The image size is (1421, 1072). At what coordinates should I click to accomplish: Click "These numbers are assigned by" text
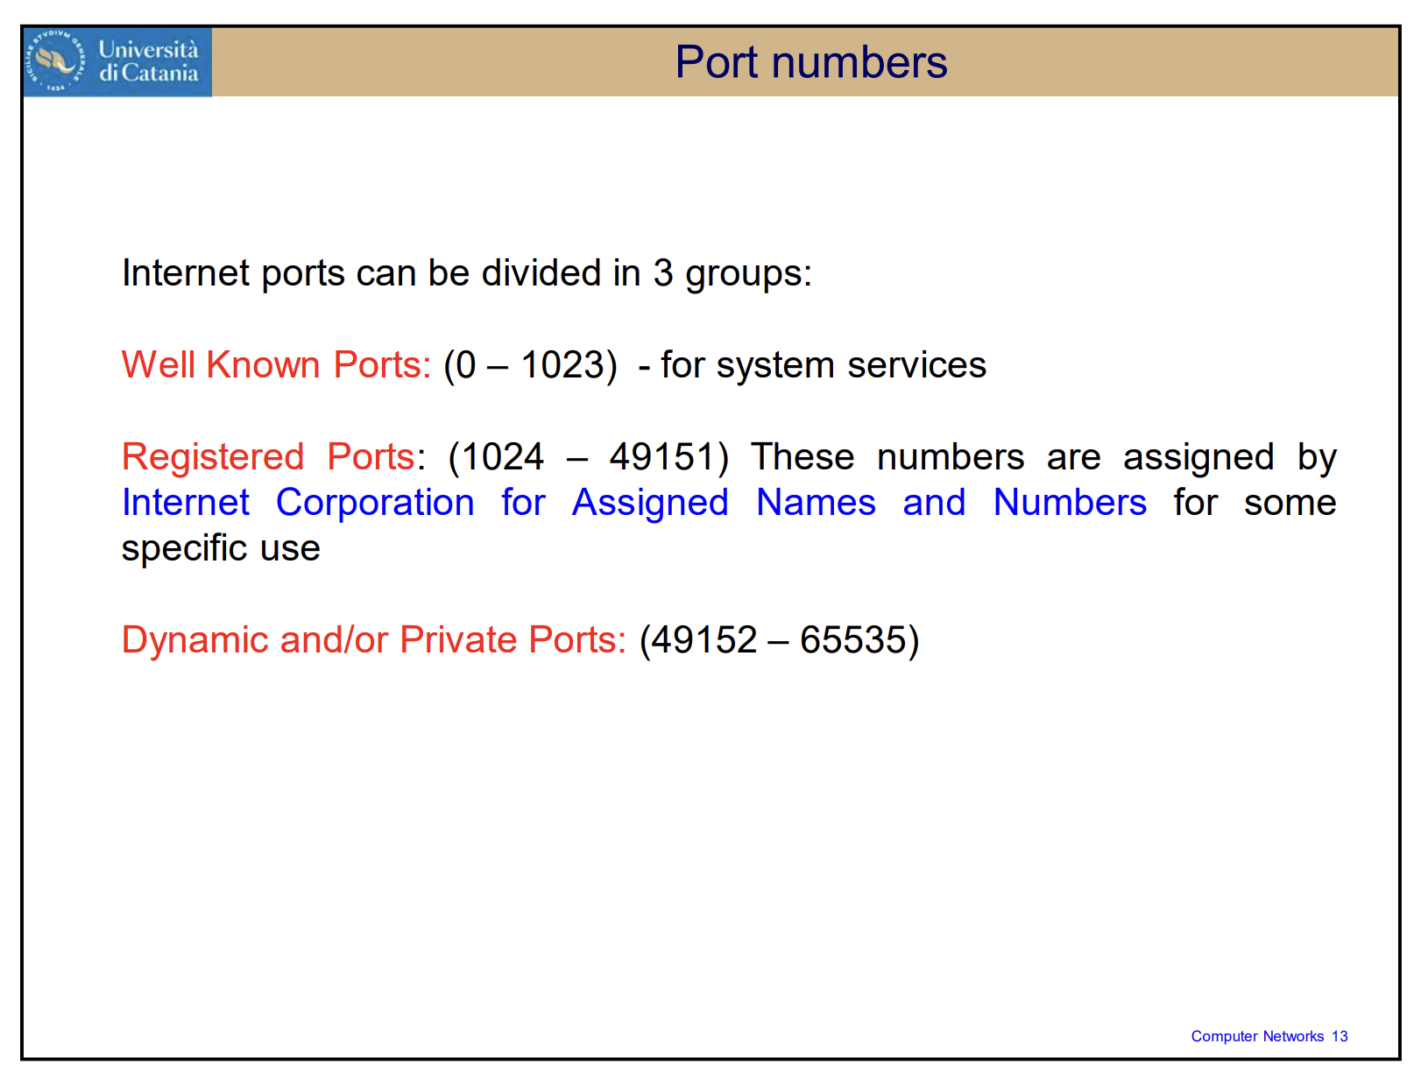[x=1043, y=457]
